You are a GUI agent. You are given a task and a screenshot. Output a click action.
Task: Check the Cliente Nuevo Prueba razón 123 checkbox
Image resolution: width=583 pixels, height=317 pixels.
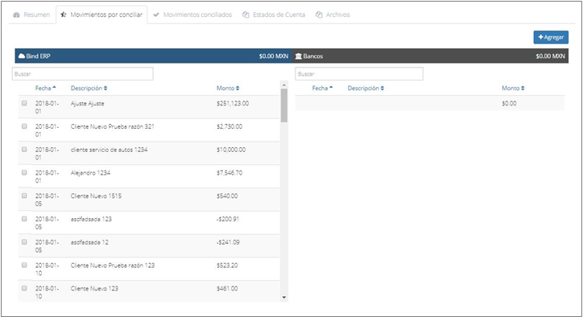[x=24, y=265]
